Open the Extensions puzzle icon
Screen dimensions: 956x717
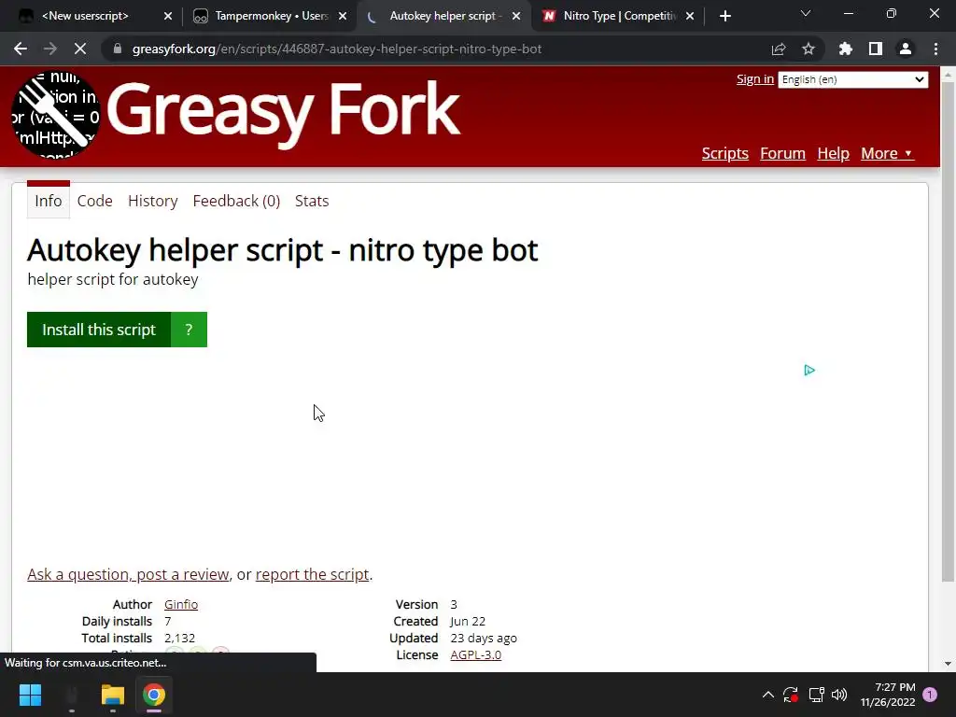846,49
